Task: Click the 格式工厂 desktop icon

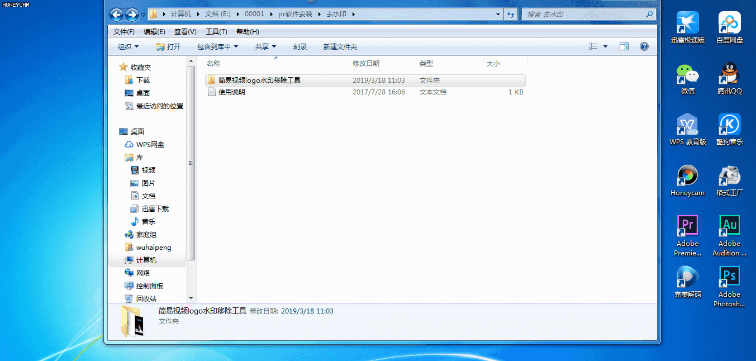Action: coord(730,180)
